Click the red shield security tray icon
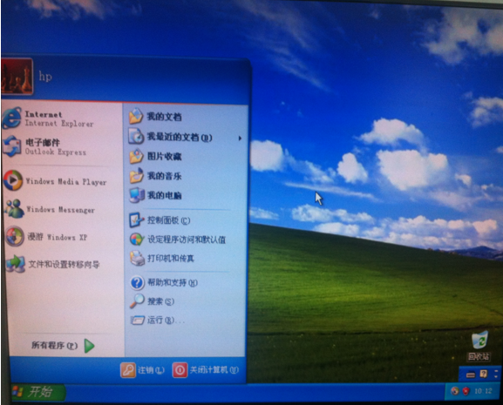The width and height of the screenshot is (503, 405). click(466, 391)
